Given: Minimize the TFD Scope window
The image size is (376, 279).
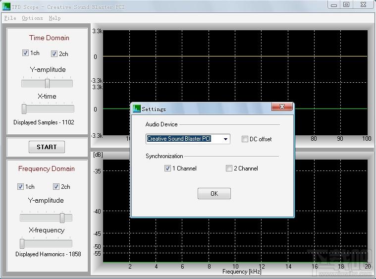Looking at the screenshot, I should click(x=334, y=4).
